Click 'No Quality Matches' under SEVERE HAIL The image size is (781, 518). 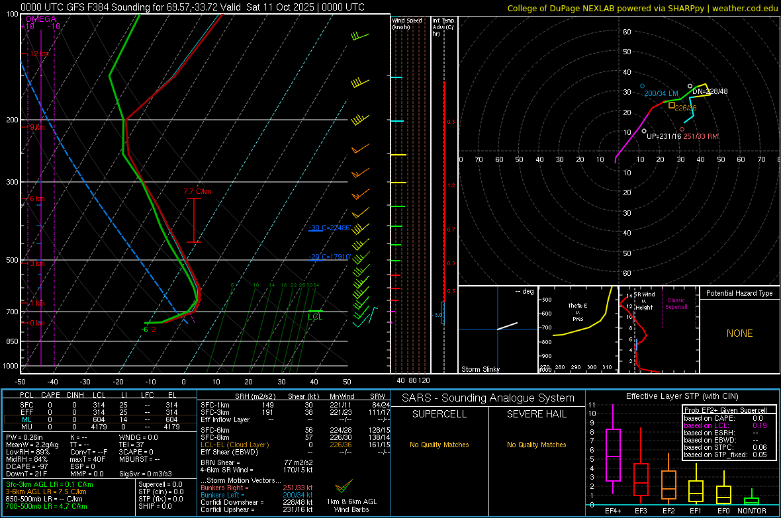[536, 445]
